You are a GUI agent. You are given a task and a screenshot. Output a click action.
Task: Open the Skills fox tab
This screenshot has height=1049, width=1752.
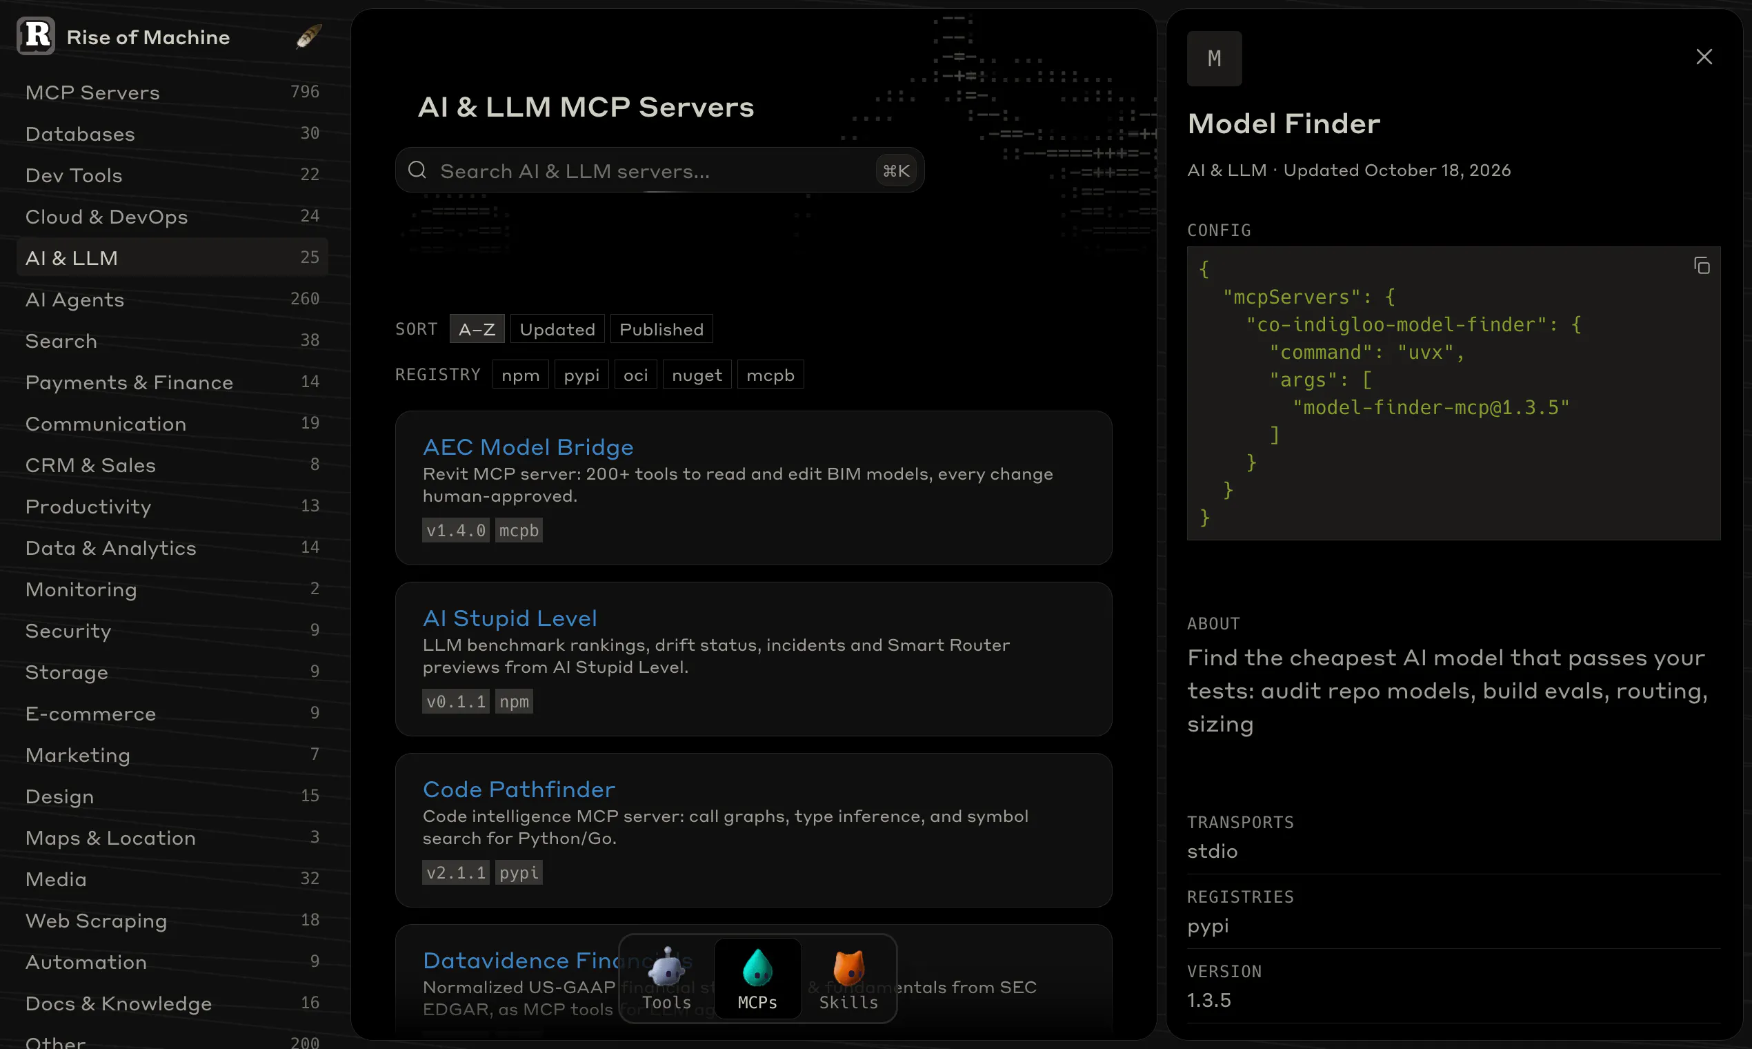click(x=848, y=979)
